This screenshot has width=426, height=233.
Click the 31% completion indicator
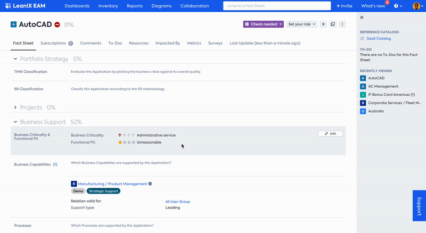69,24
